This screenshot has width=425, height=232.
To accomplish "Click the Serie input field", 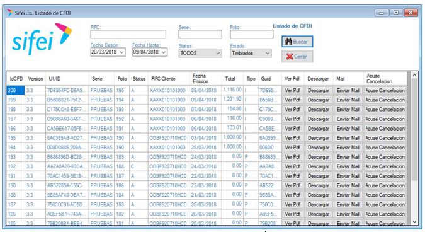I will (200, 34).
